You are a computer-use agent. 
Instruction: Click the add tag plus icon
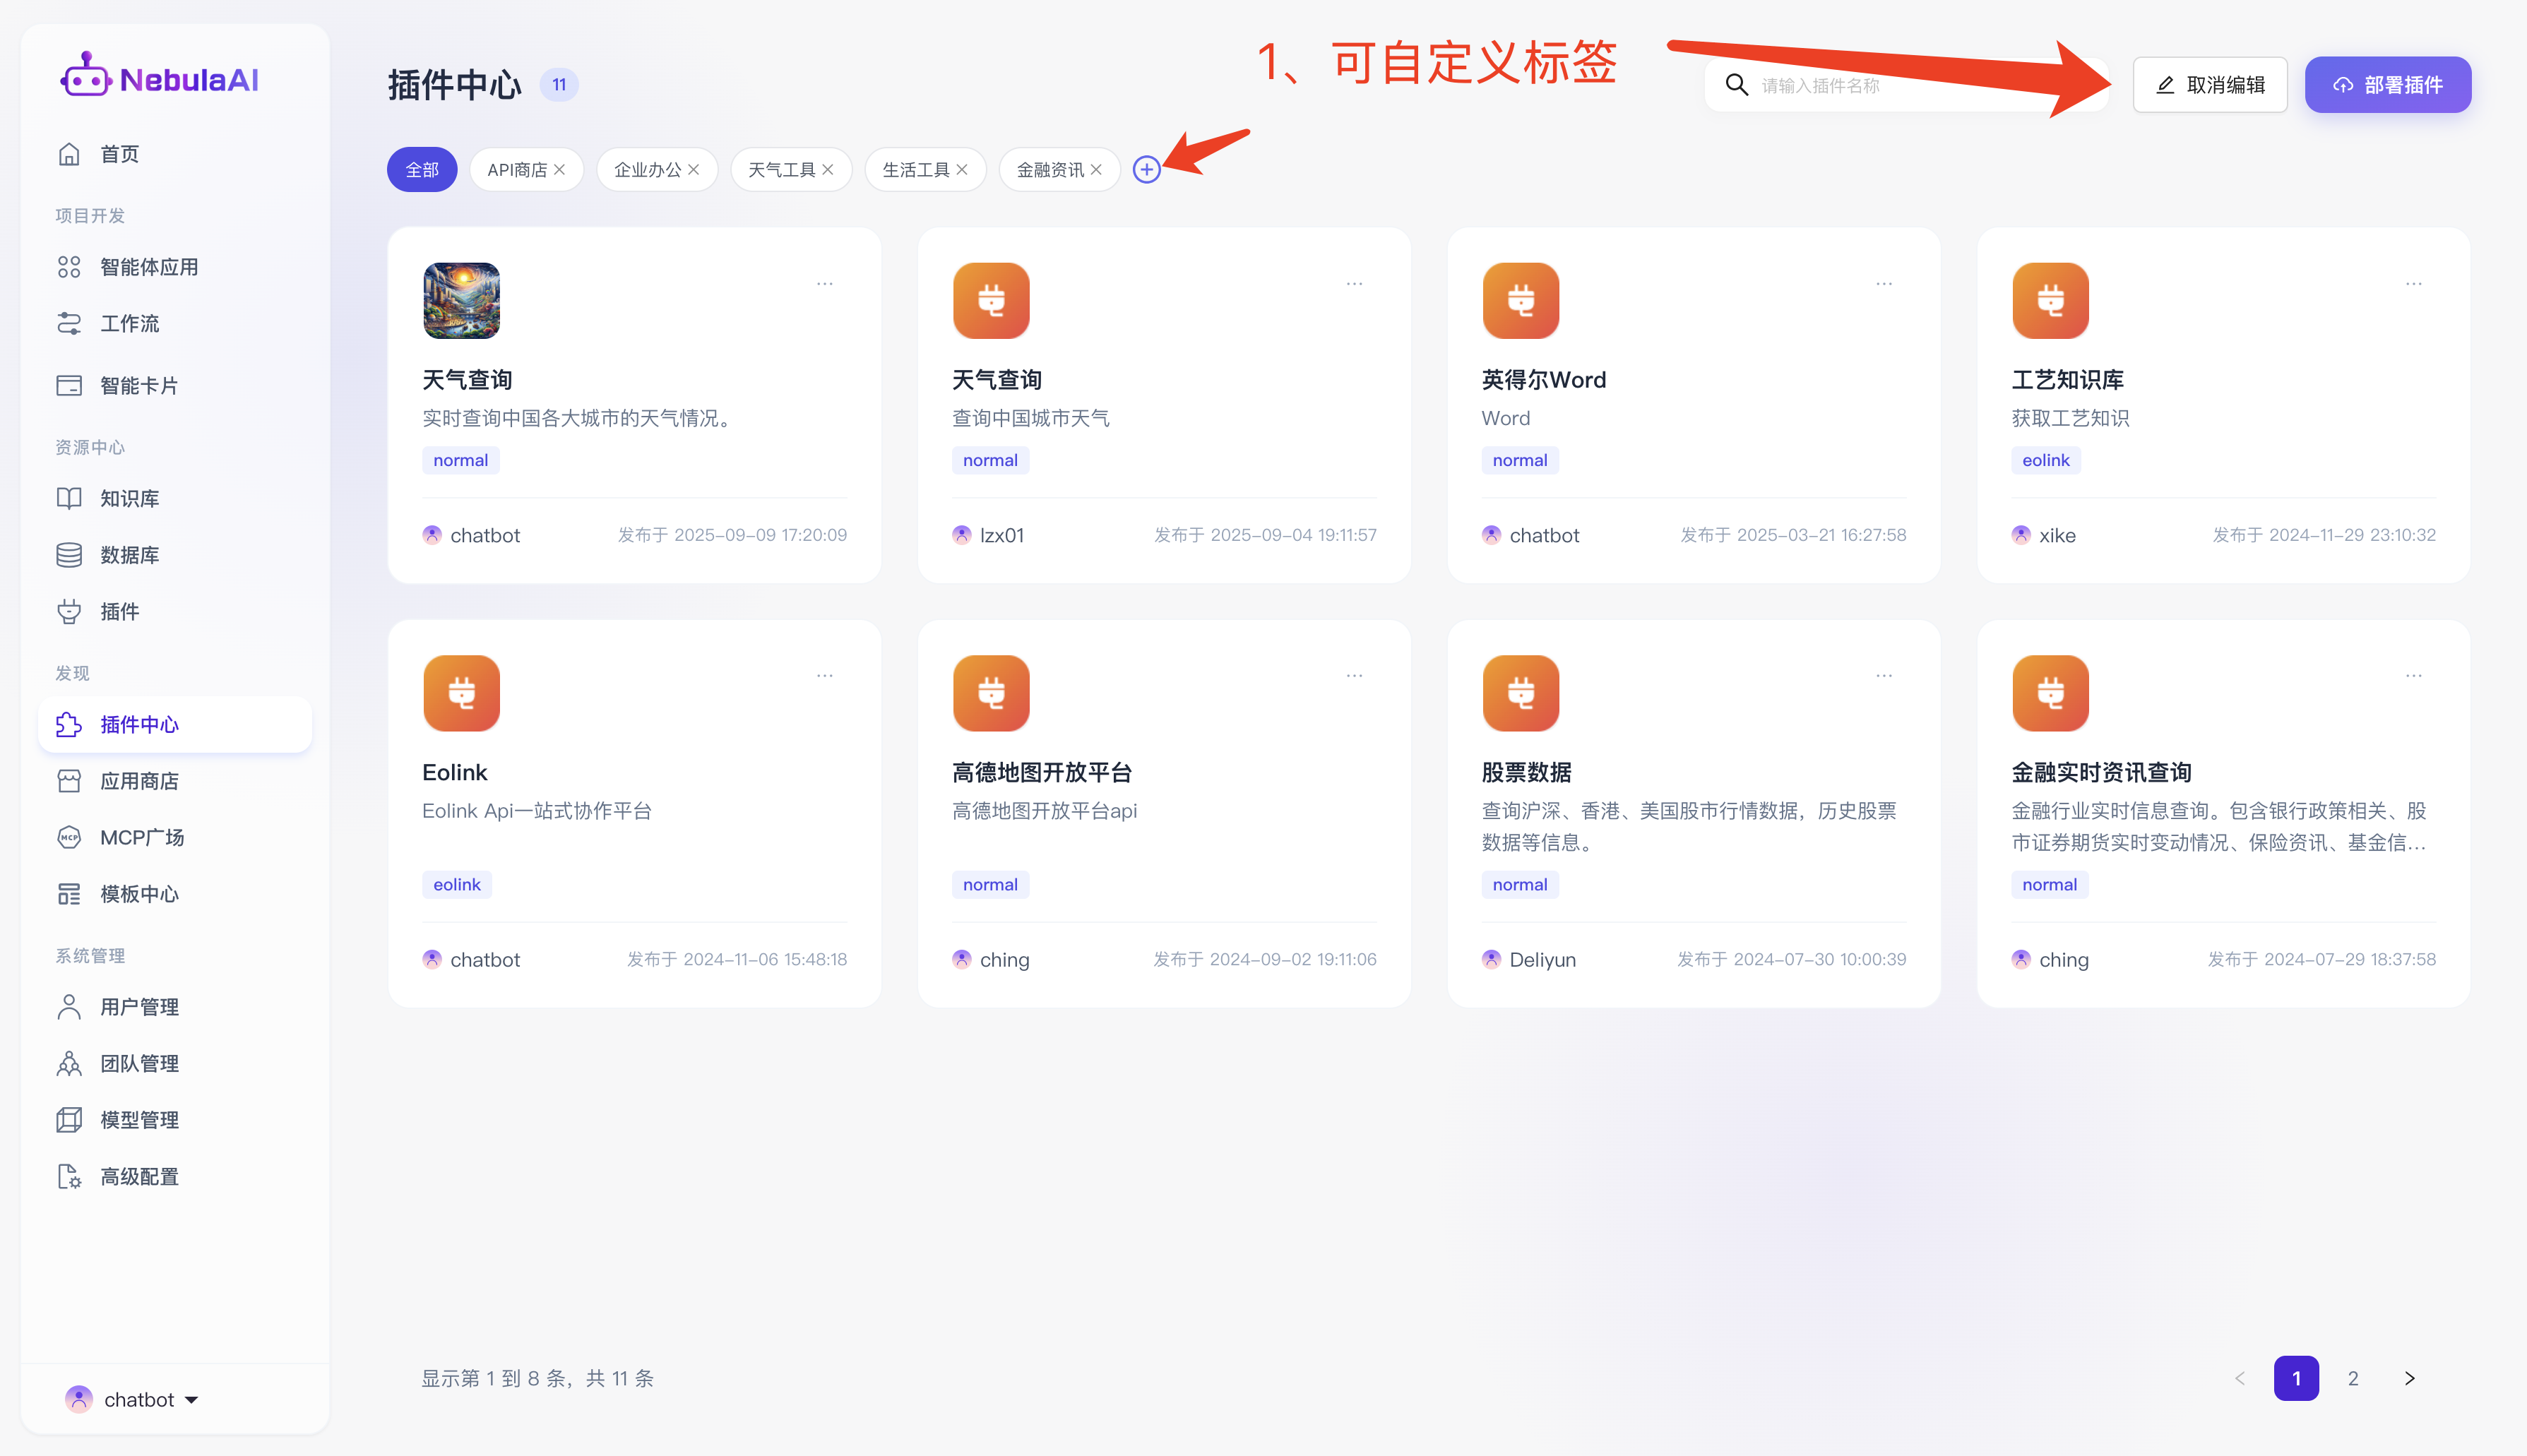[1146, 169]
